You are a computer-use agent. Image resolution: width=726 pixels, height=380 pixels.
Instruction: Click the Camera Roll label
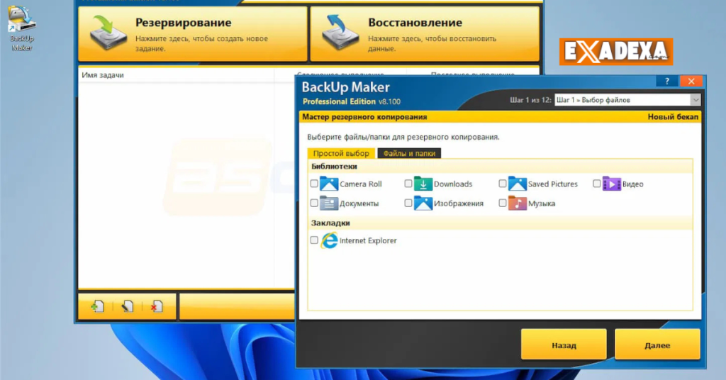(x=361, y=184)
